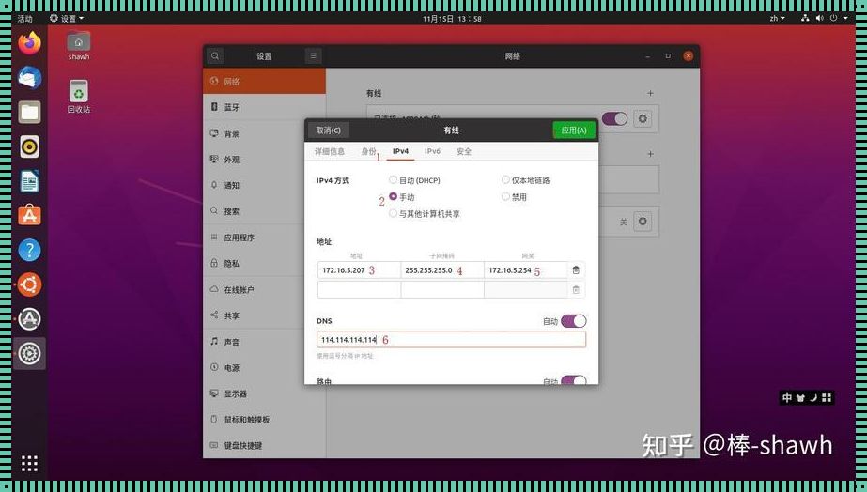The height and width of the screenshot is (492, 867).
Task: Click the trash icon of empty address row
Action: click(576, 290)
